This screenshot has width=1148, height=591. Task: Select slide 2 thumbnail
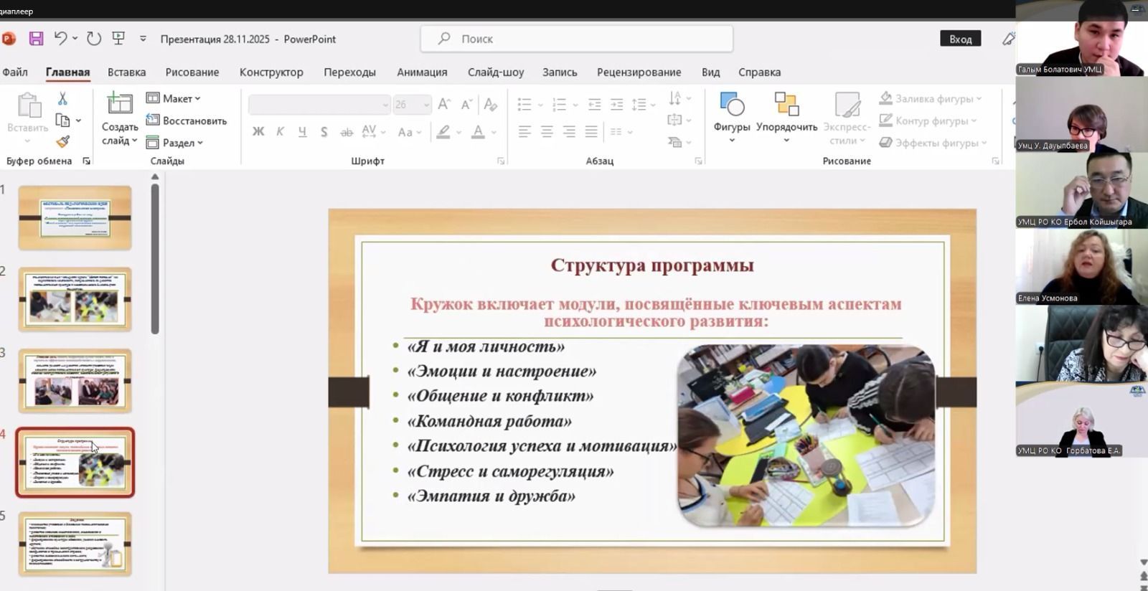click(x=75, y=299)
